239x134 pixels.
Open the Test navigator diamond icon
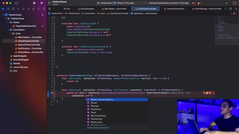pos(28,9)
